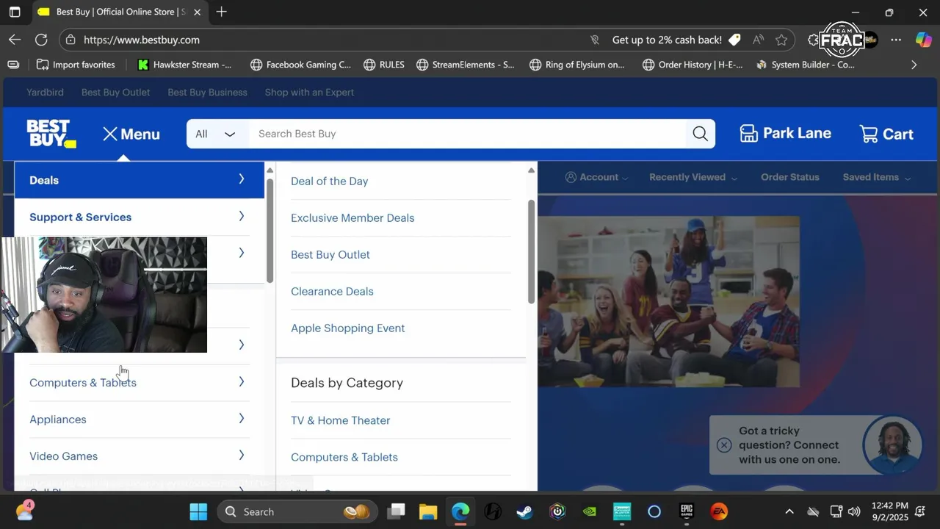Click Best Buy Outlet in top bar
The height and width of the screenshot is (529, 940).
[x=115, y=92]
